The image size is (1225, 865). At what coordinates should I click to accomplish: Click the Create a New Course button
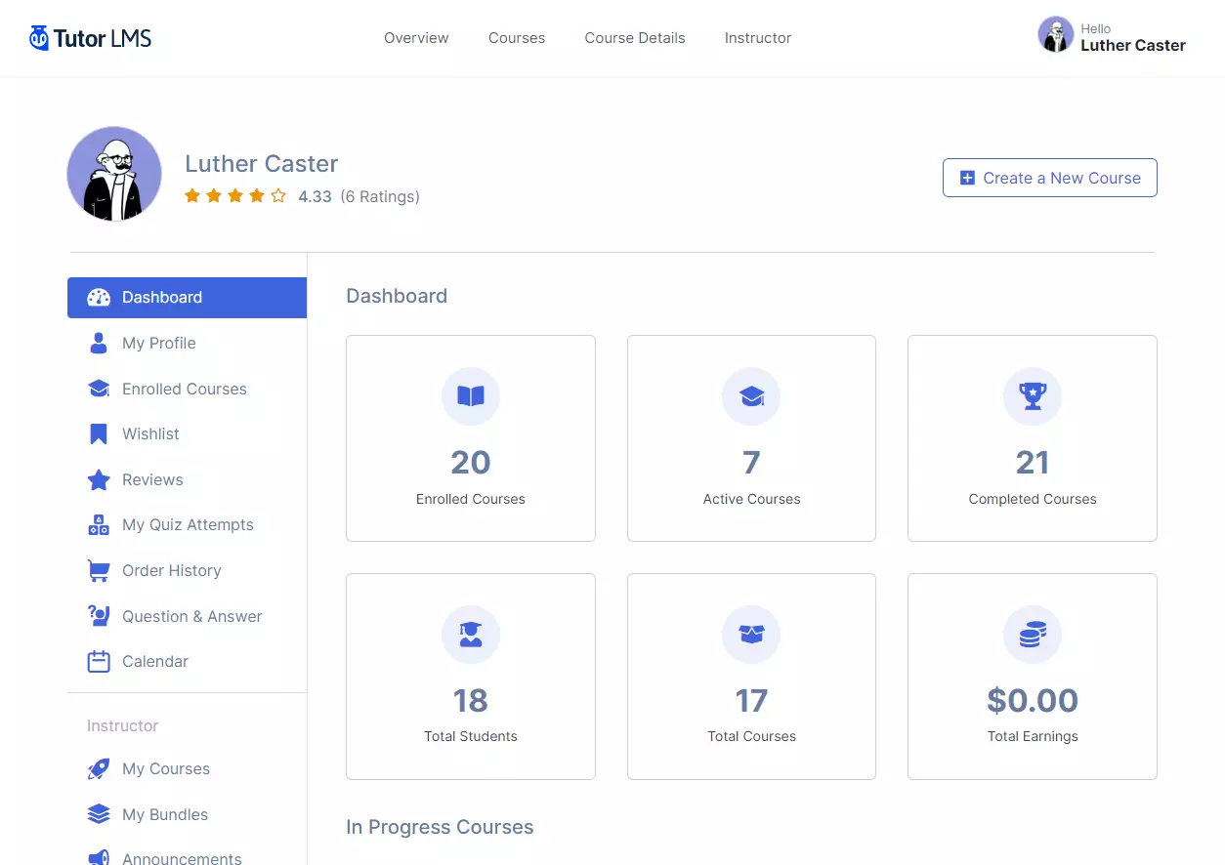[x=1049, y=178]
